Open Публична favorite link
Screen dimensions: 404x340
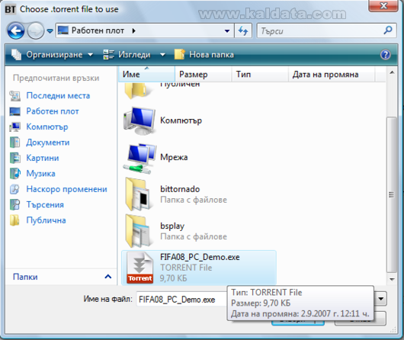[46, 220]
